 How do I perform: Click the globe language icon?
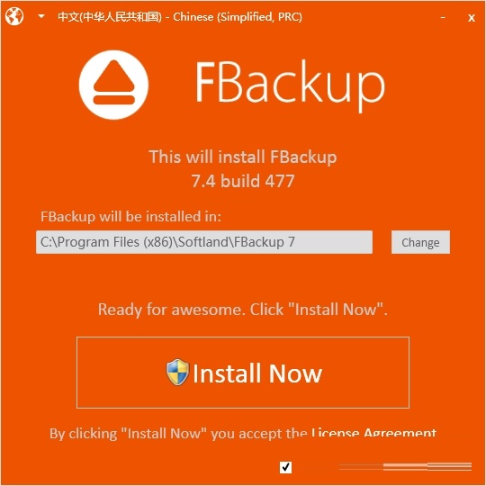pyautogui.click(x=14, y=16)
